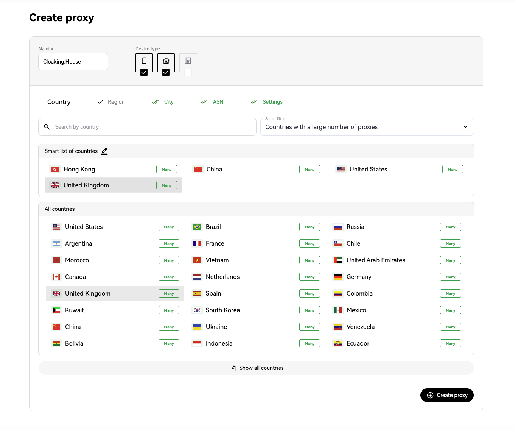Click the Naming field containing Cloaking.House
Image resolution: width=515 pixels, height=430 pixels.
click(73, 62)
